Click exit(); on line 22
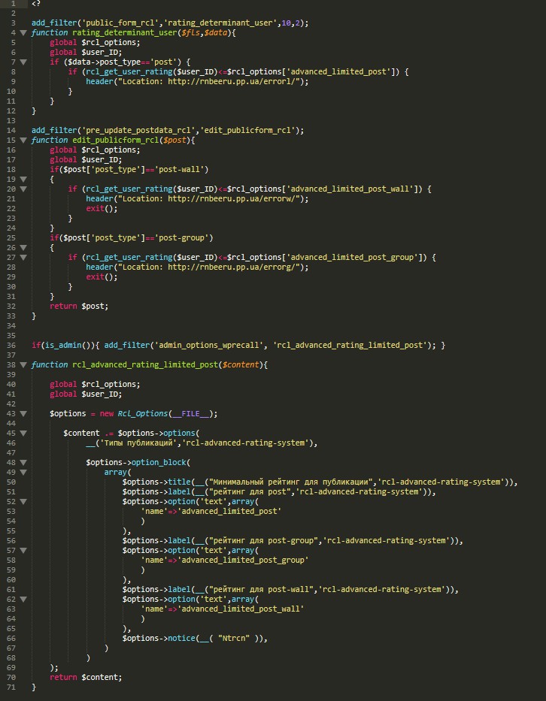The width and height of the screenshot is (546, 701). [x=102, y=209]
